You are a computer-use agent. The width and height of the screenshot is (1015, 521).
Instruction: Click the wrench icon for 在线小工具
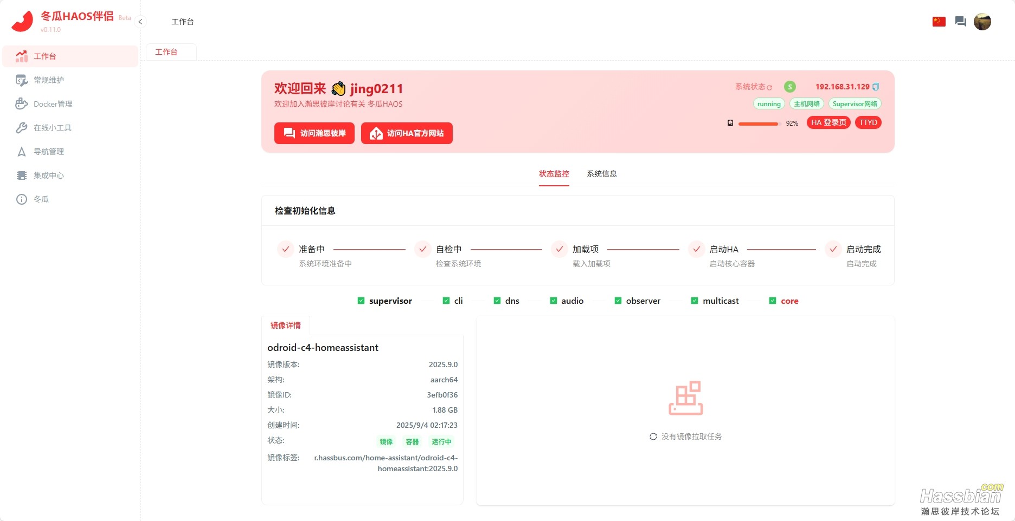(x=22, y=128)
